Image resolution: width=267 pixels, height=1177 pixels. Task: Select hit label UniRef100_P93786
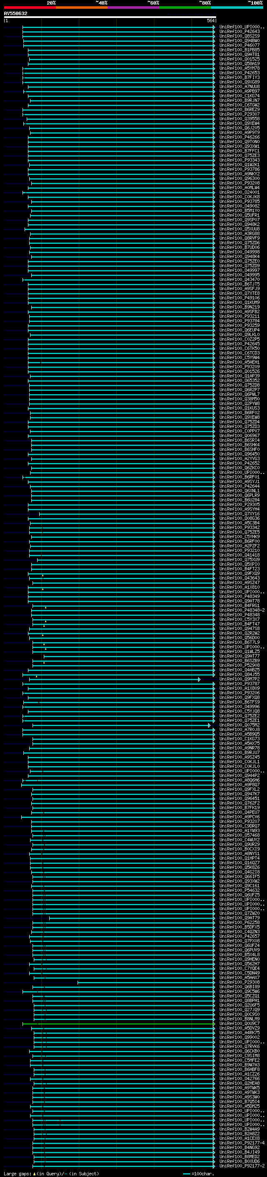239,170
